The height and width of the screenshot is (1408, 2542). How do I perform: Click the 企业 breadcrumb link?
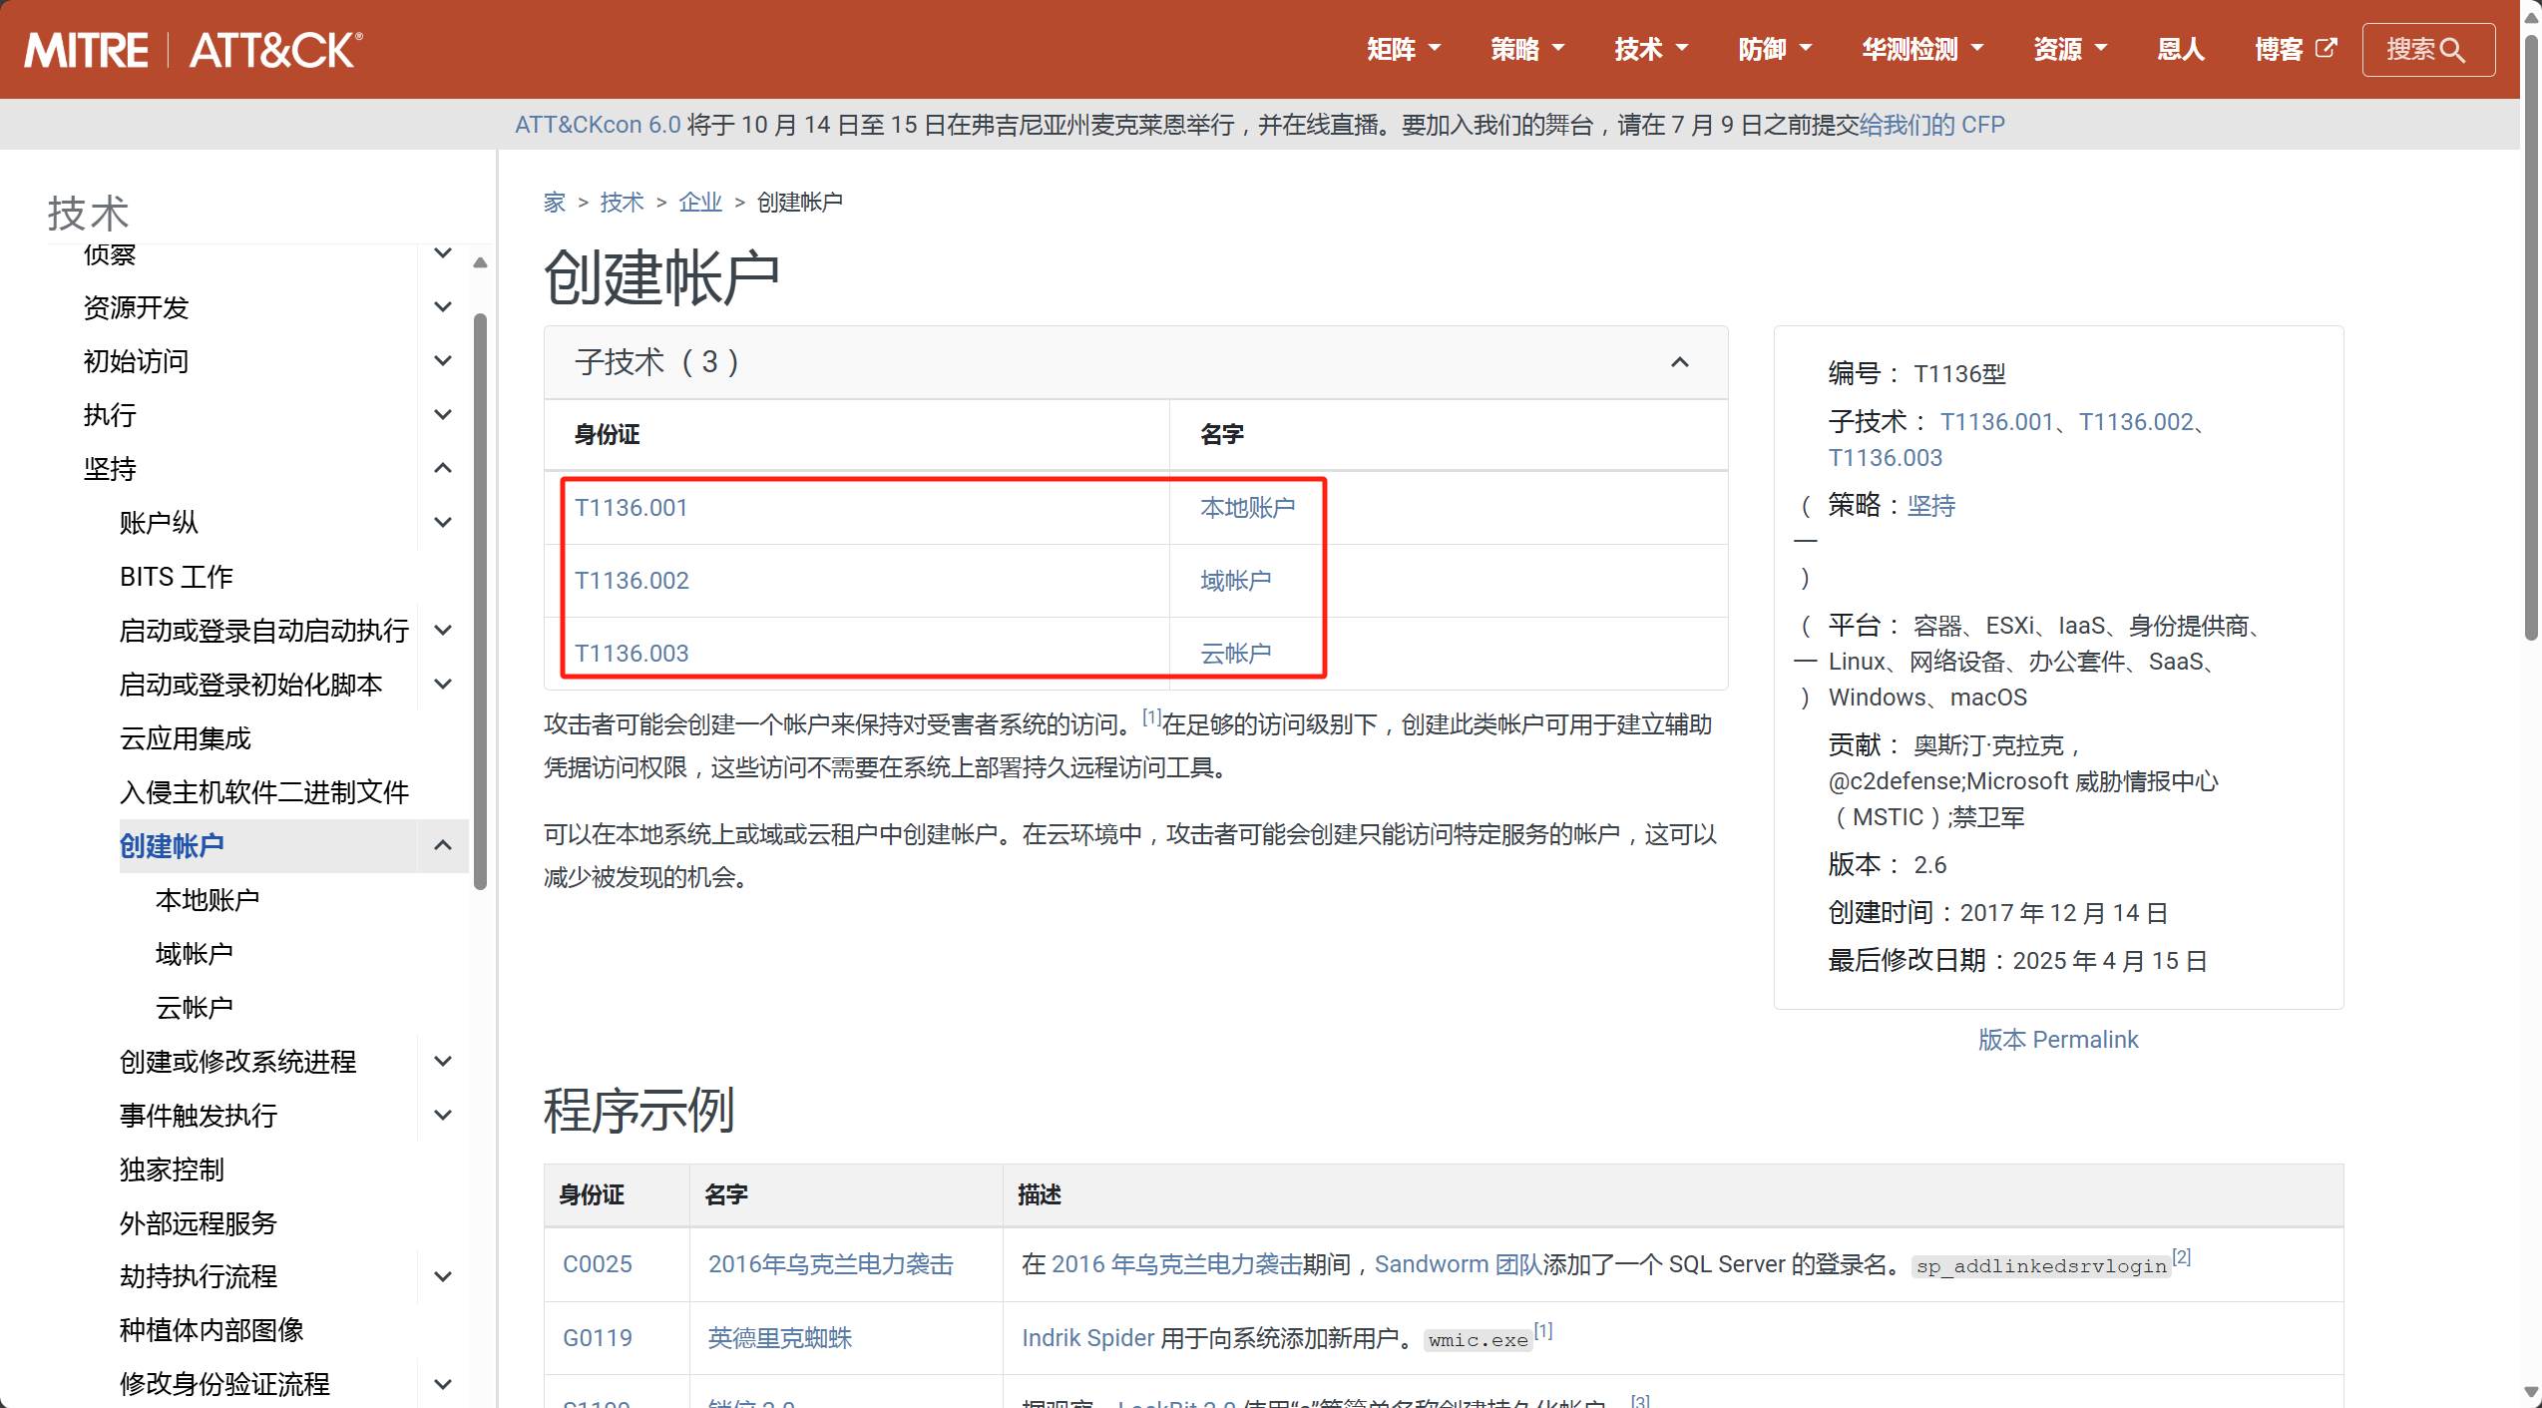(699, 203)
